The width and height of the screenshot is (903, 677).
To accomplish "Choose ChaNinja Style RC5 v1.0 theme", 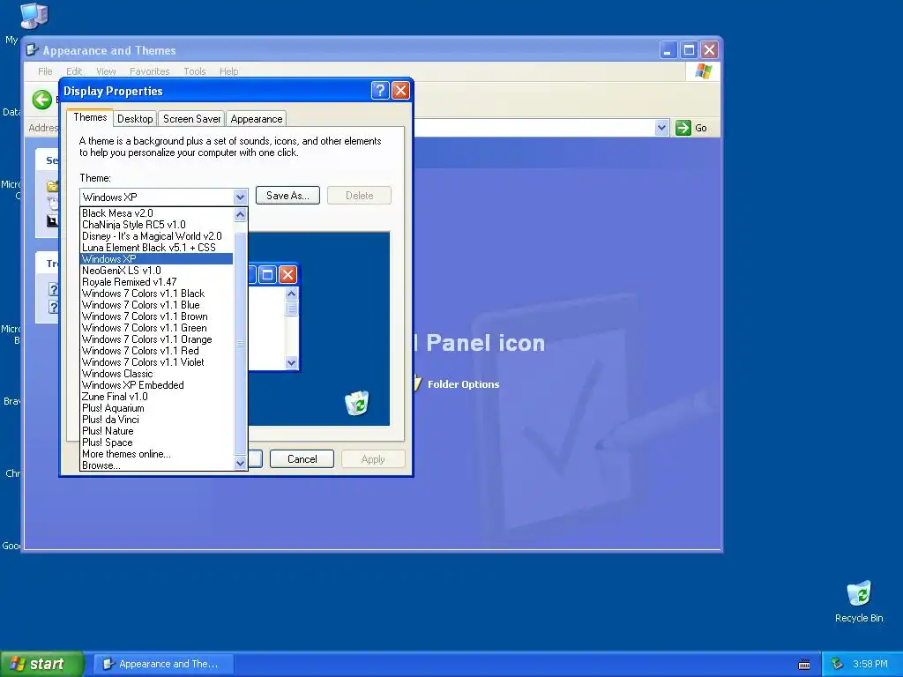I will tap(157, 225).
